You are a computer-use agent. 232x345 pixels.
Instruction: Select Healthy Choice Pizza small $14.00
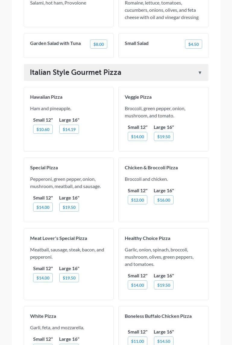pyautogui.click(x=137, y=285)
